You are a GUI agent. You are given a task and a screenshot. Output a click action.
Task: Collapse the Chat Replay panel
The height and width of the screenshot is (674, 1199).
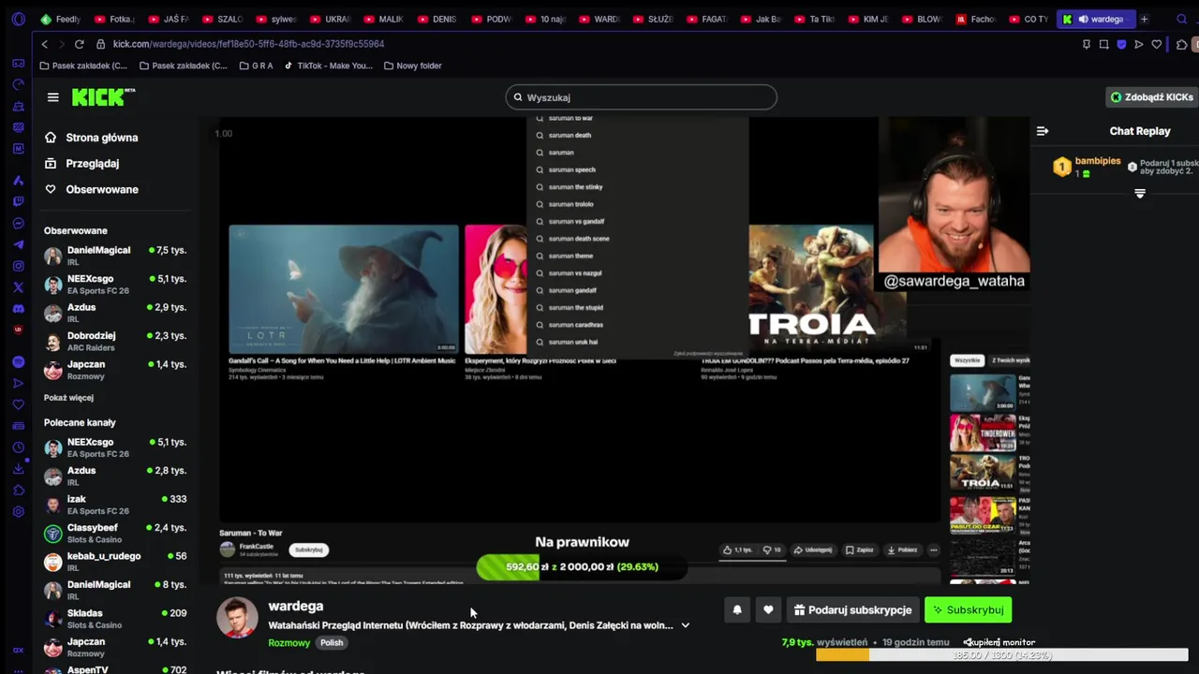click(x=1043, y=131)
